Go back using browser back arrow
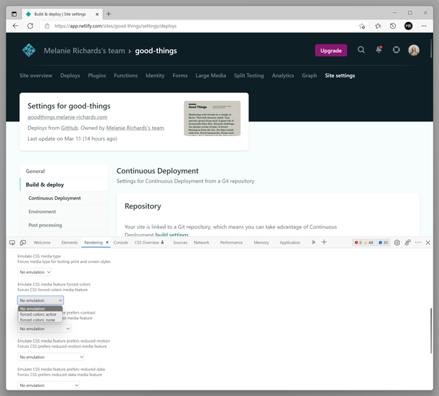Screen dimensions: 439x396 point(15,26)
